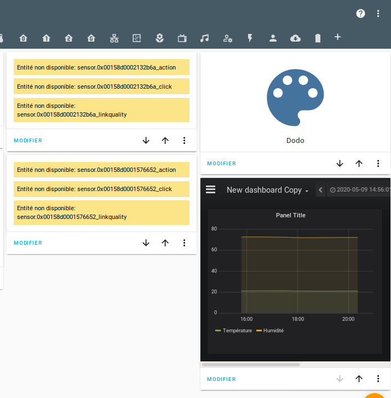391x398 pixels.
Task: Click the cloud download tab icon
Action: [295, 38]
